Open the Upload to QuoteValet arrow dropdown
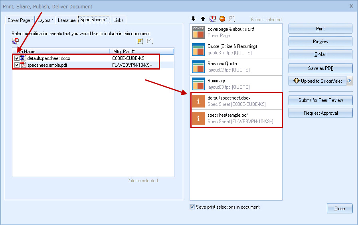The width and height of the screenshot is (358, 225). click(350, 81)
